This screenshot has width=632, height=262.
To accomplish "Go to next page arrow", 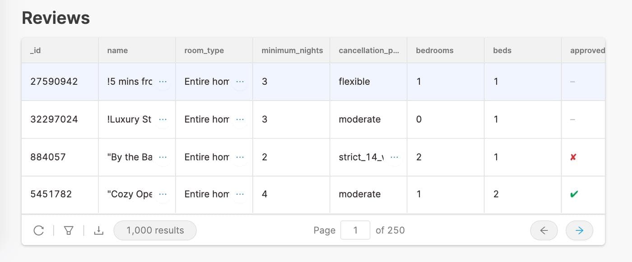I will pos(579,230).
